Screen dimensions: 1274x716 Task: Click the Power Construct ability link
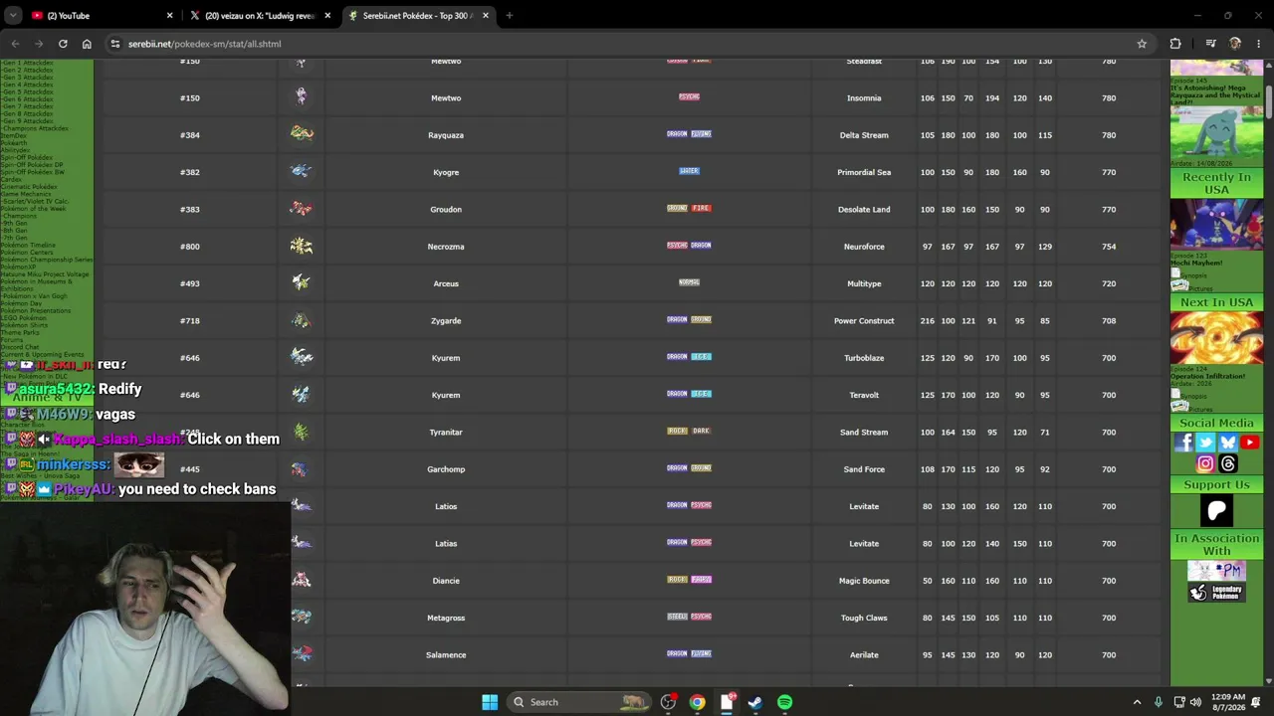[864, 320]
